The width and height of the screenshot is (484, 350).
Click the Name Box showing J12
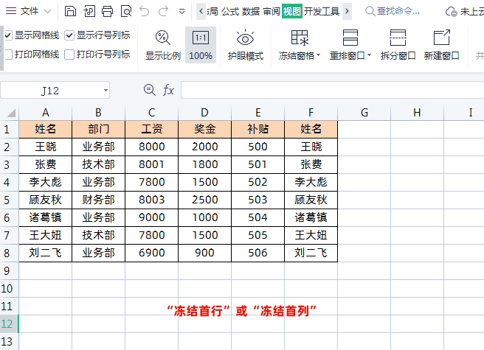pos(51,91)
